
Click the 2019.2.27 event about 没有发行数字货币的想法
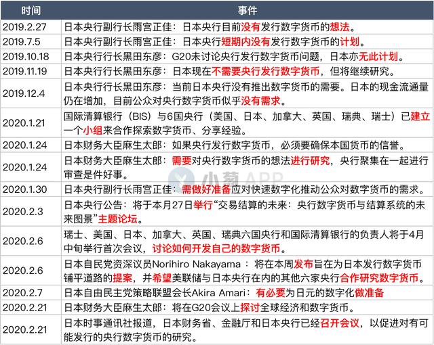coord(248,27)
